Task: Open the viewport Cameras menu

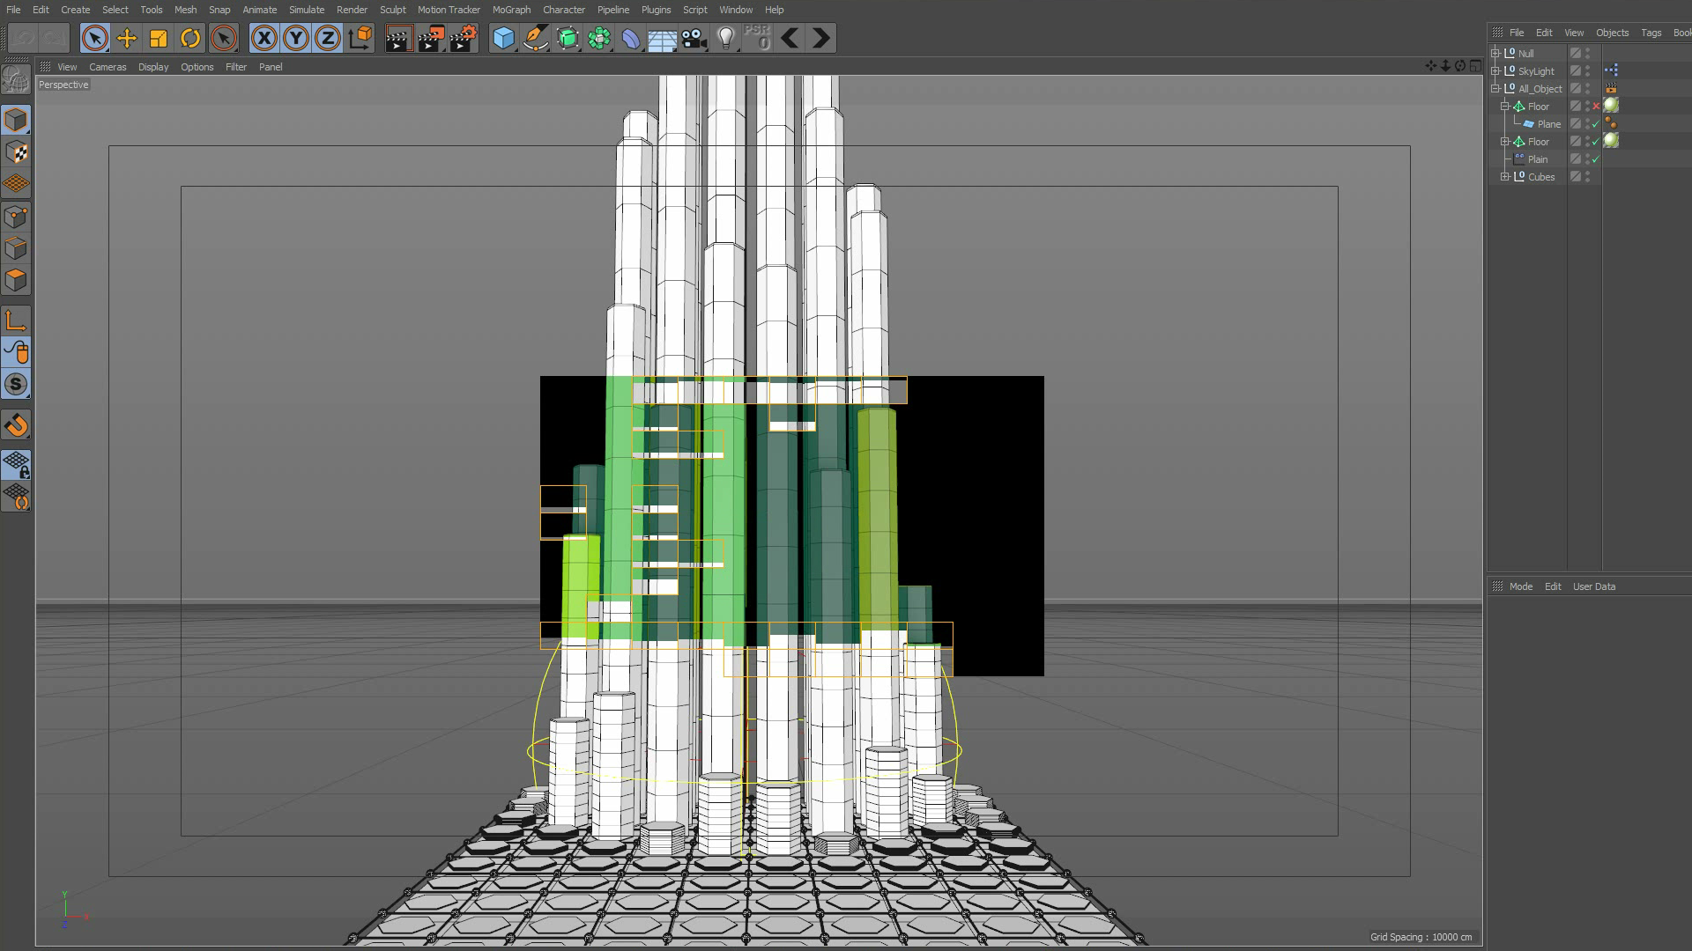Action: [x=108, y=67]
